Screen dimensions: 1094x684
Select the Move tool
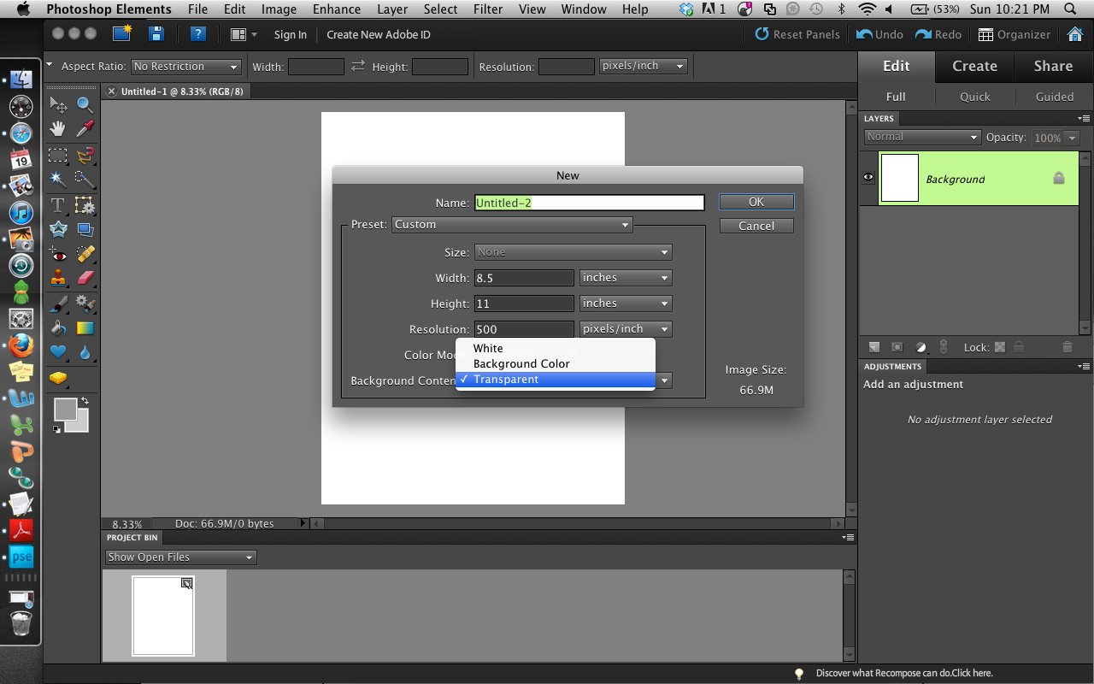58,105
